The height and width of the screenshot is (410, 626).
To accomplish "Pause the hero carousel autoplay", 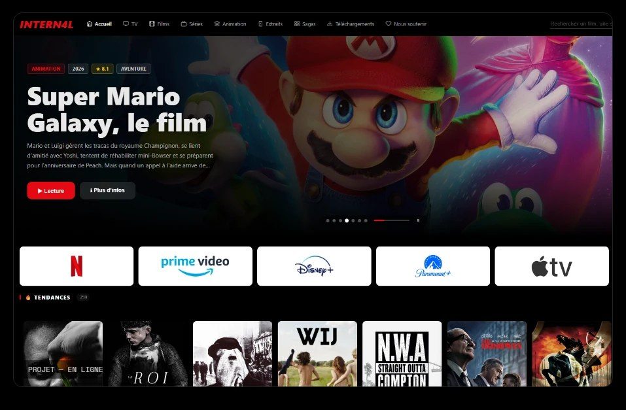I will pyautogui.click(x=418, y=220).
